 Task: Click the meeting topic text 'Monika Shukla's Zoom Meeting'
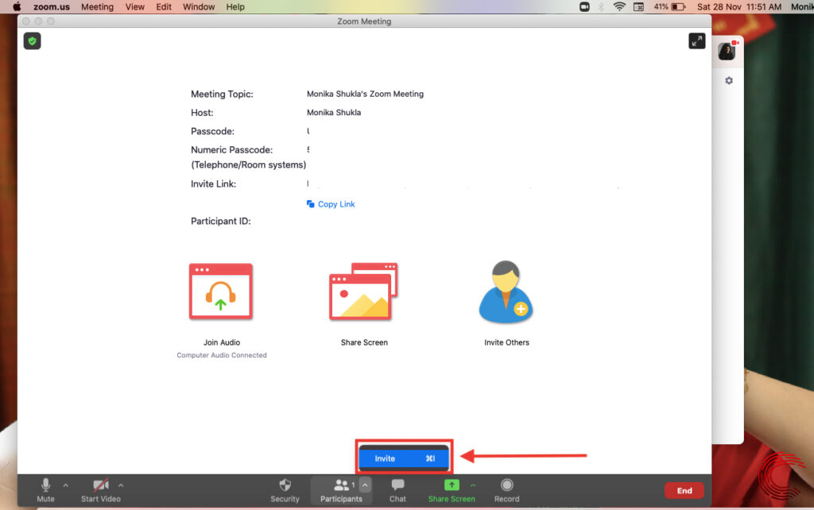click(365, 94)
